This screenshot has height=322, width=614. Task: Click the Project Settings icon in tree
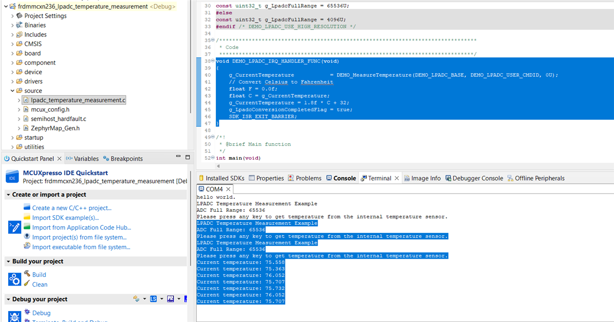pos(19,16)
